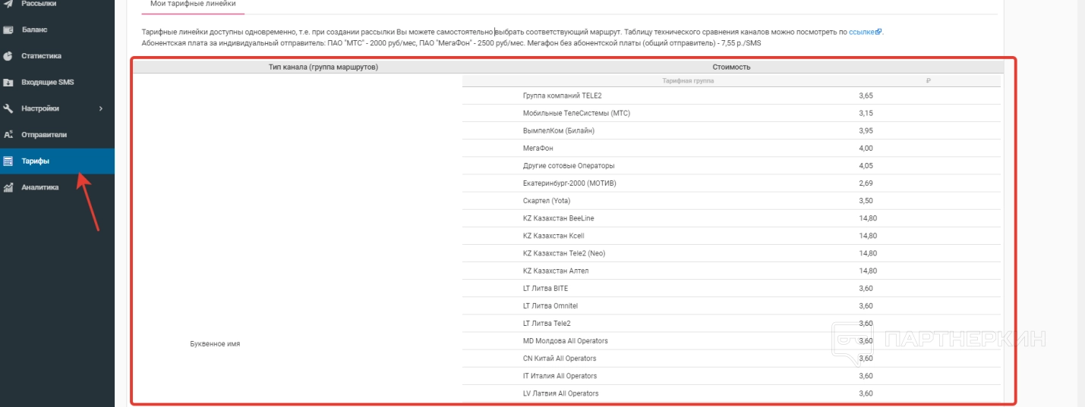Select row Екатеринбург-2000 (МОТИВ)
Image resolution: width=1085 pixels, height=407 pixels.
coord(731,183)
